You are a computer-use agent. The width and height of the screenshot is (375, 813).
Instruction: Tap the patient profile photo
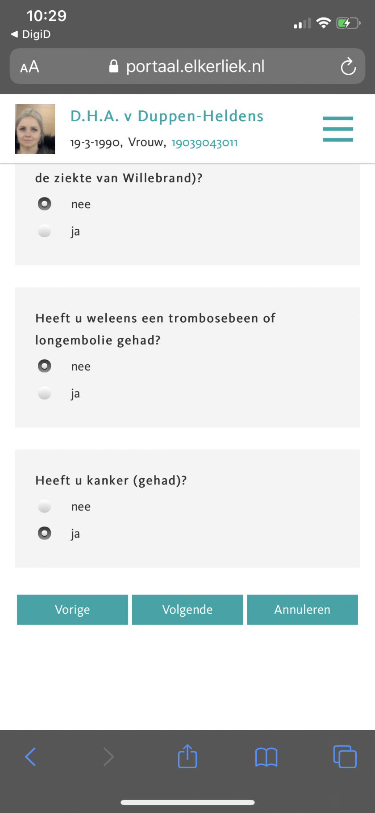[x=35, y=129]
